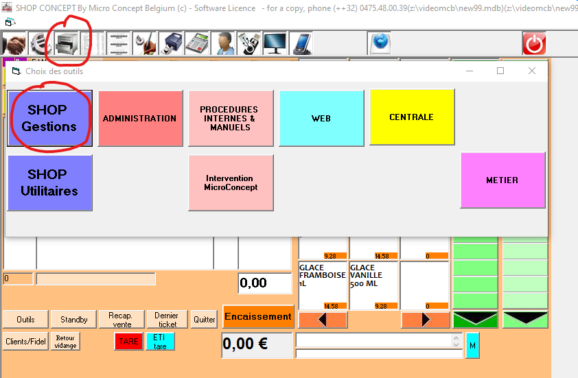Click the small field containing 0

click(x=18, y=279)
